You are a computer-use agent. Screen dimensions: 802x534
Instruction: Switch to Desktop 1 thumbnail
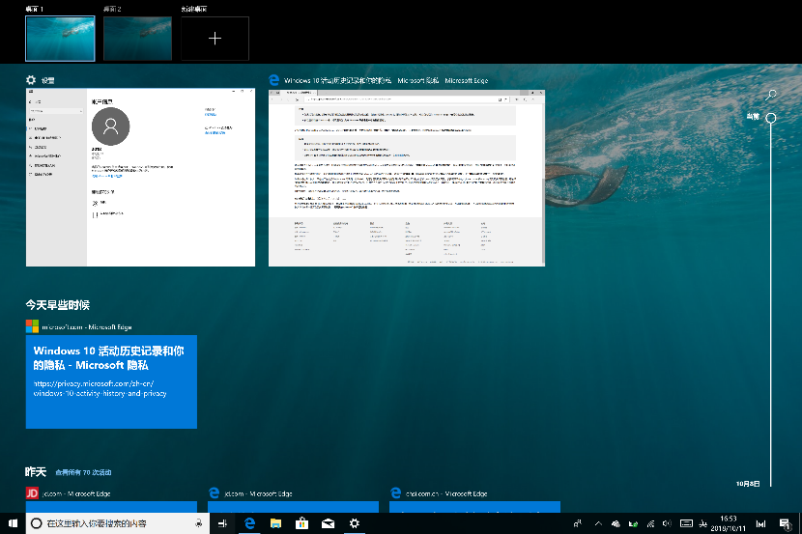pos(60,39)
